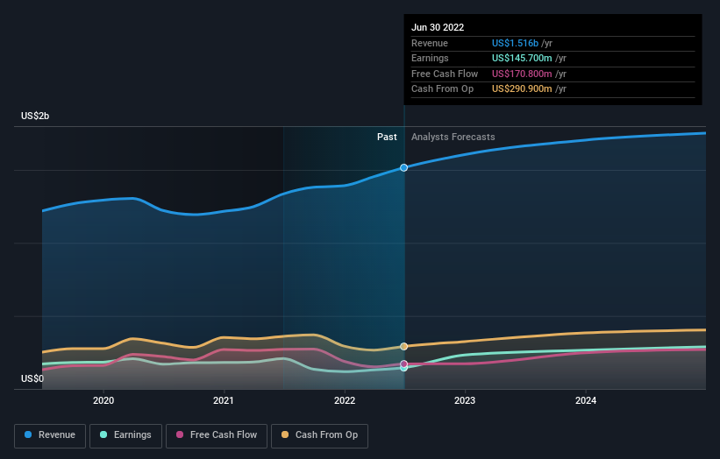The width and height of the screenshot is (720, 459).
Task: Click the Revenue row label in tooltip
Action: [x=430, y=43]
